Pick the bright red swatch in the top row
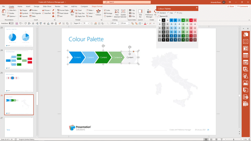This screenshot has height=141, width=251. pyautogui.click(x=191, y=20)
